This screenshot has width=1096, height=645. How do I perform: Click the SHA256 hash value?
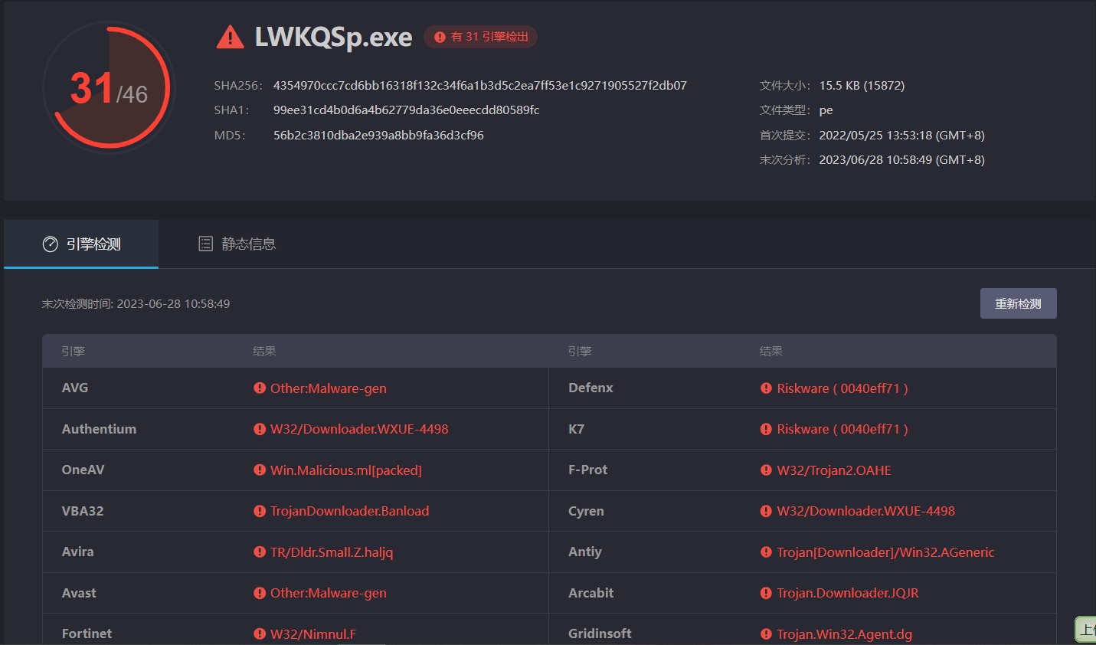point(479,86)
